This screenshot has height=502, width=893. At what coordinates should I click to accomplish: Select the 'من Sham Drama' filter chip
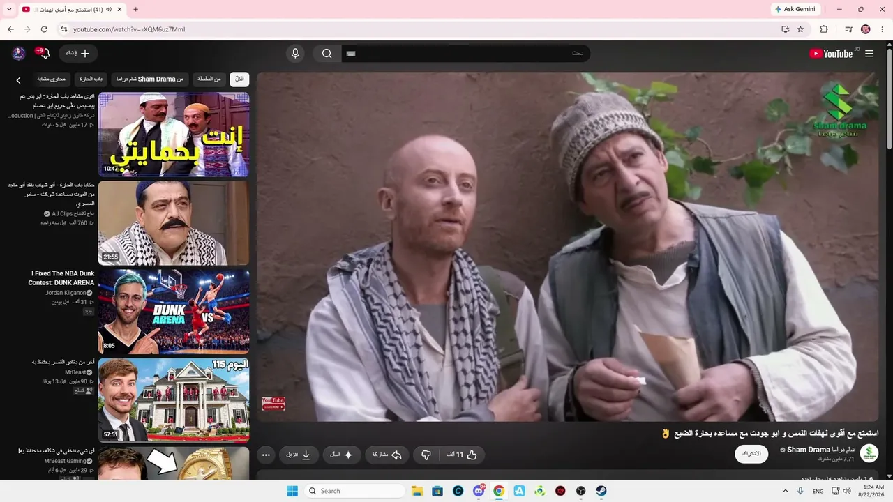(x=150, y=79)
